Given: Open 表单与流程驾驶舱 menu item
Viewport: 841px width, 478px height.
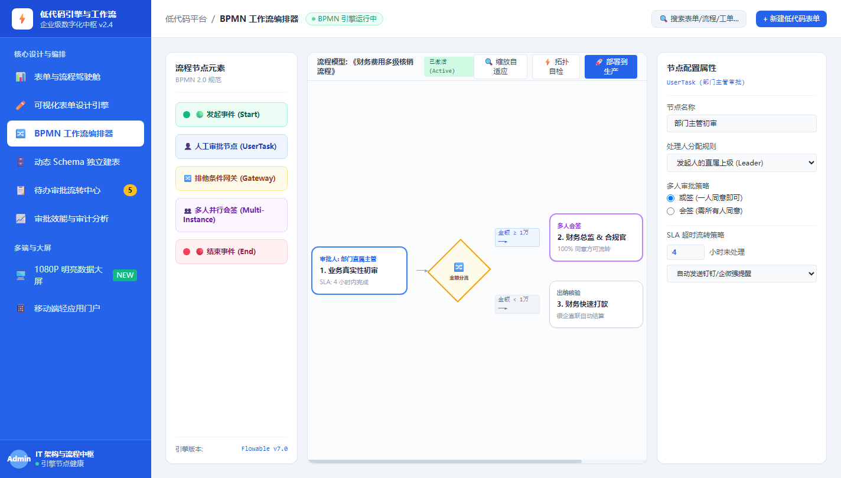Looking at the screenshot, I should pyautogui.click(x=76, y=77).
